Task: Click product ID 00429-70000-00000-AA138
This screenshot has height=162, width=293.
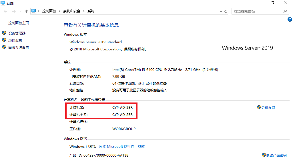Action: click(x=106, y=155)
